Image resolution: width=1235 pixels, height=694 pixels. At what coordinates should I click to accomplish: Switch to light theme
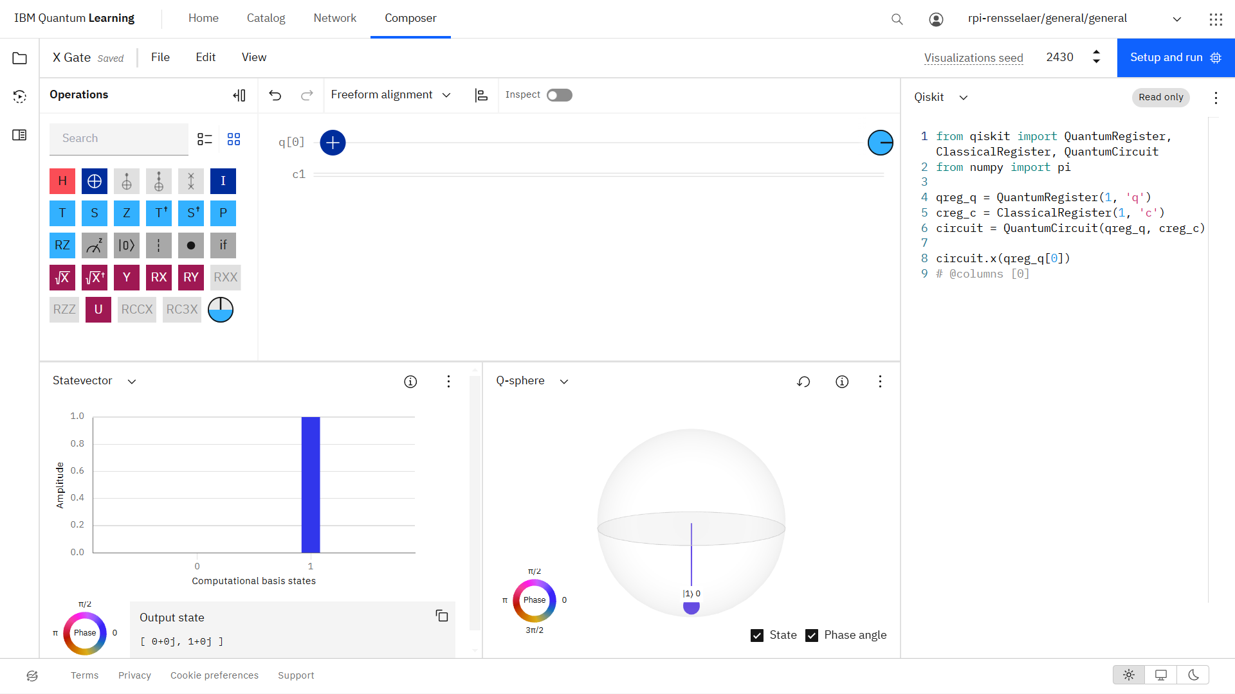1129,675
